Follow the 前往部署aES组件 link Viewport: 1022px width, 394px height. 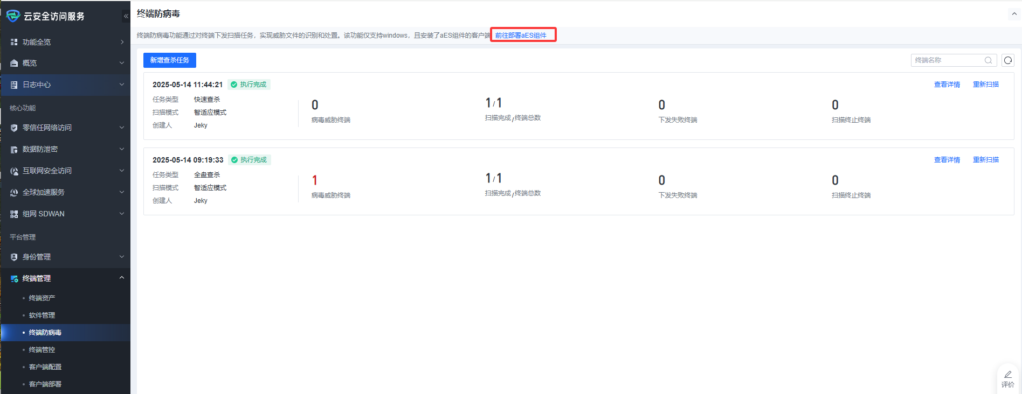(x=521, y=36)
